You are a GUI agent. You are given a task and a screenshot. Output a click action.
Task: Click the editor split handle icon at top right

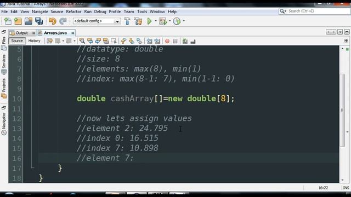(346, 41)
